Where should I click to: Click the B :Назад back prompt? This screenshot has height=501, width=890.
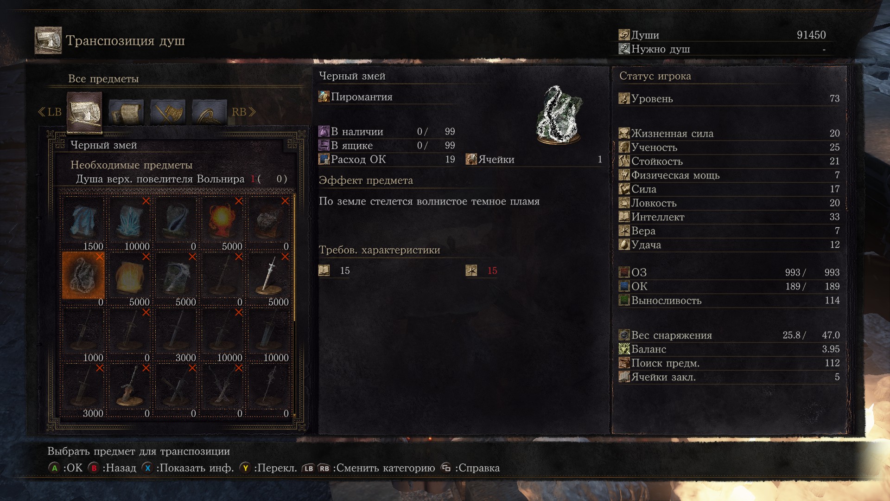[x=112, y=468]
